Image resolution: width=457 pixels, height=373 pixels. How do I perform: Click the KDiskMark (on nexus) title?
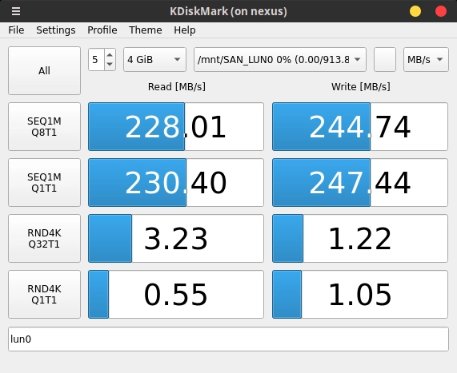229,11
